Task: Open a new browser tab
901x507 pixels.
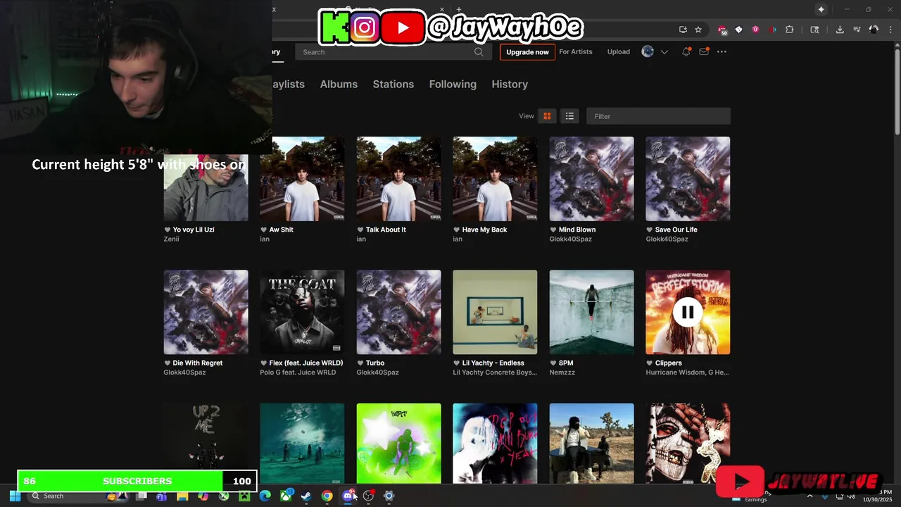Action: coord(459,9)
